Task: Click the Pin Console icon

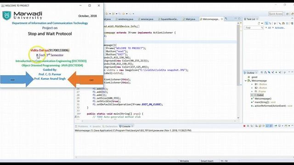Action: point(276,126)
